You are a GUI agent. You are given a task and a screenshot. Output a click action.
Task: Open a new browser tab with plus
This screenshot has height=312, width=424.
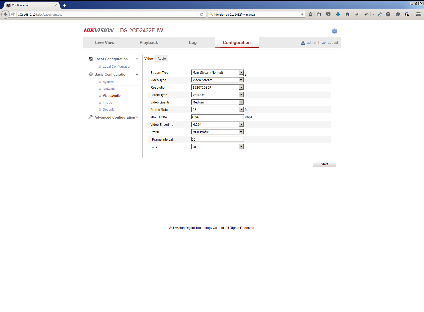tap(64, 5)
